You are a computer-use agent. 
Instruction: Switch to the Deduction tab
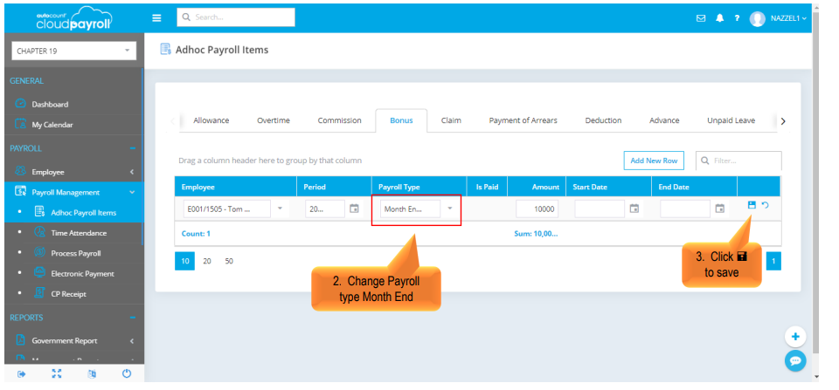[x=603, y=120]
